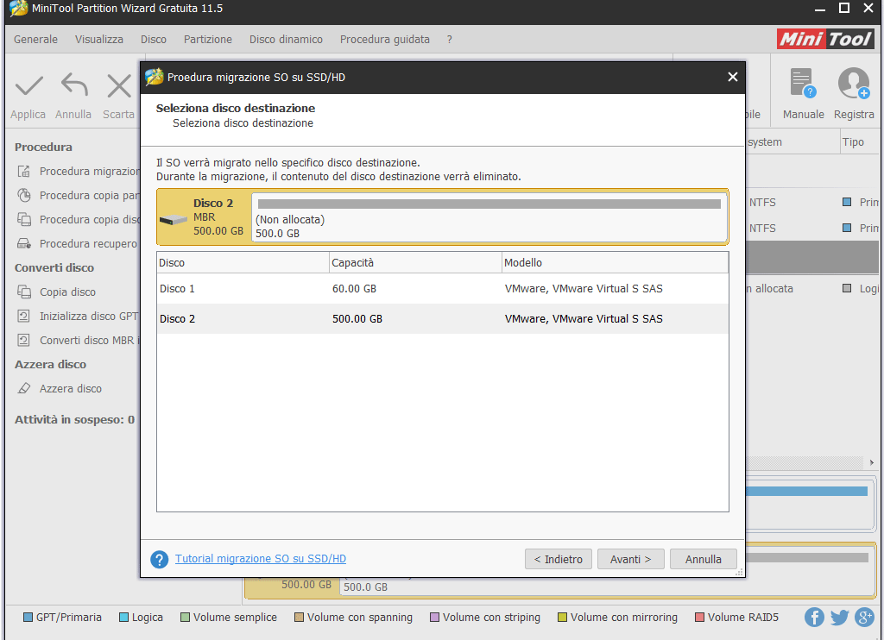Open the Twitter social icon
This screenshot has height=640, width=884.
839,617
